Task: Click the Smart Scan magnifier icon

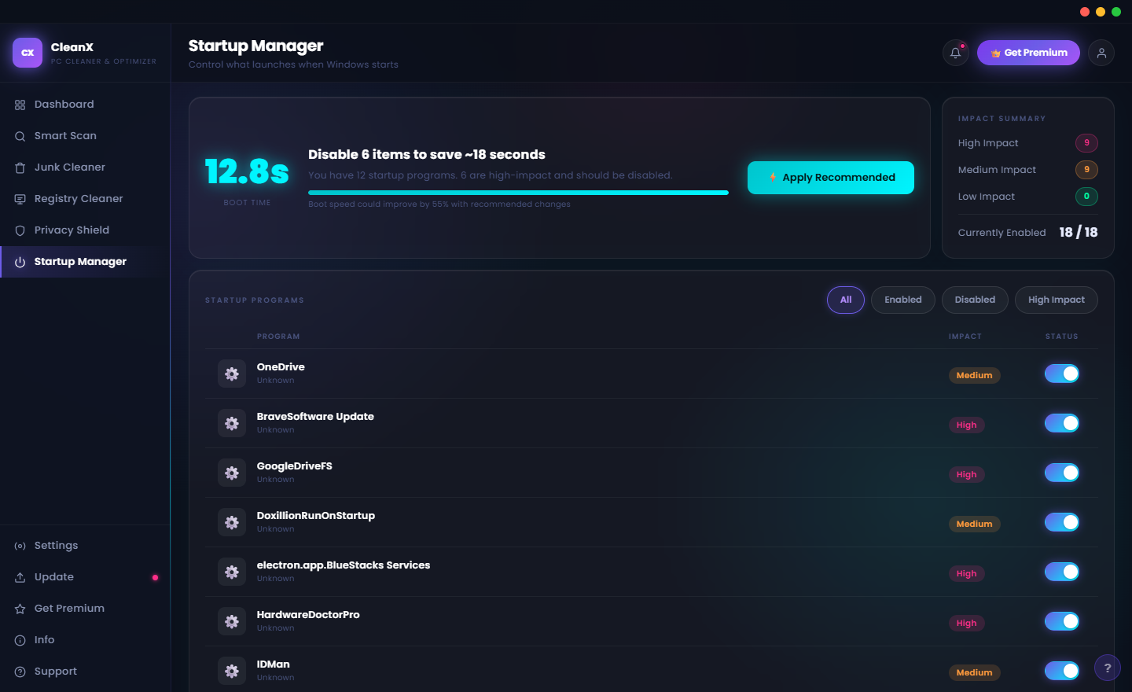Action: pos(20,136)
